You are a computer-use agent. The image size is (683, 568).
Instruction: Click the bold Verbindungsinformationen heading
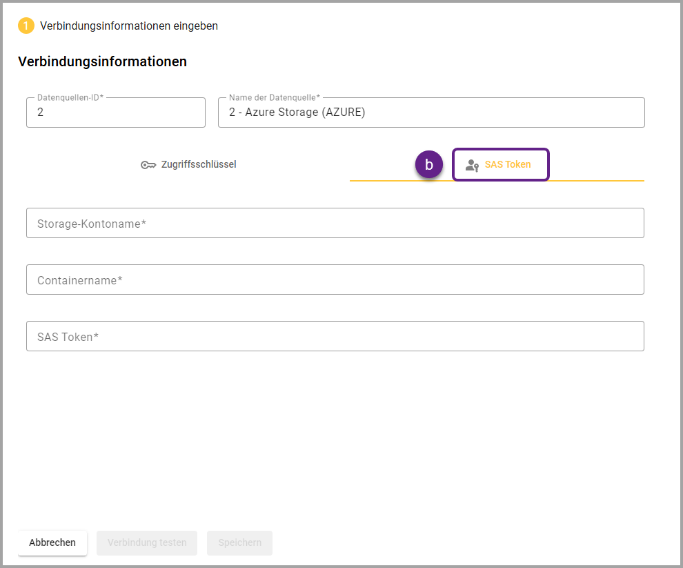(x=102, y=61)
